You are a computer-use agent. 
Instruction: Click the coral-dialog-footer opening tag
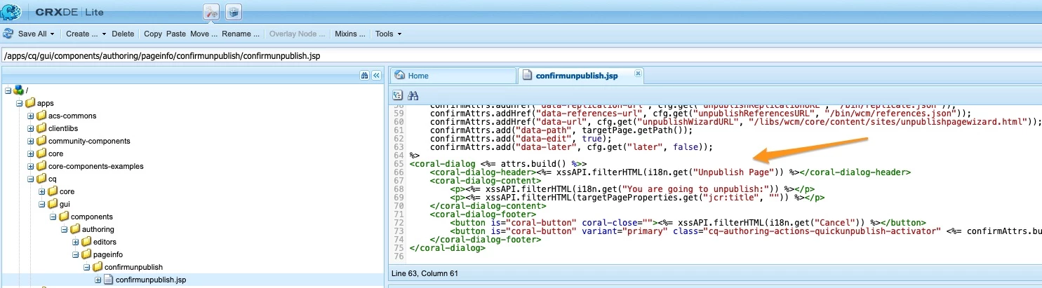(x=483, y=214)
